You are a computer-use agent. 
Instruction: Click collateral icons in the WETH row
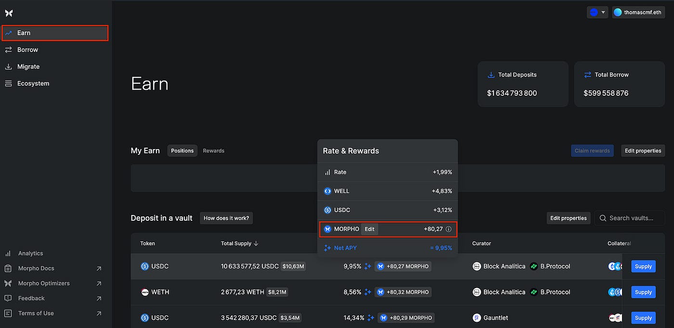[x=615, y=292]
